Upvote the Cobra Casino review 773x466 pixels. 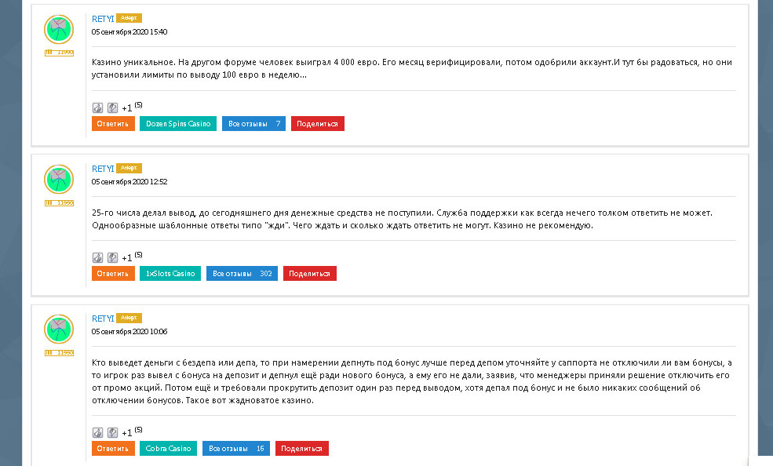98,433
